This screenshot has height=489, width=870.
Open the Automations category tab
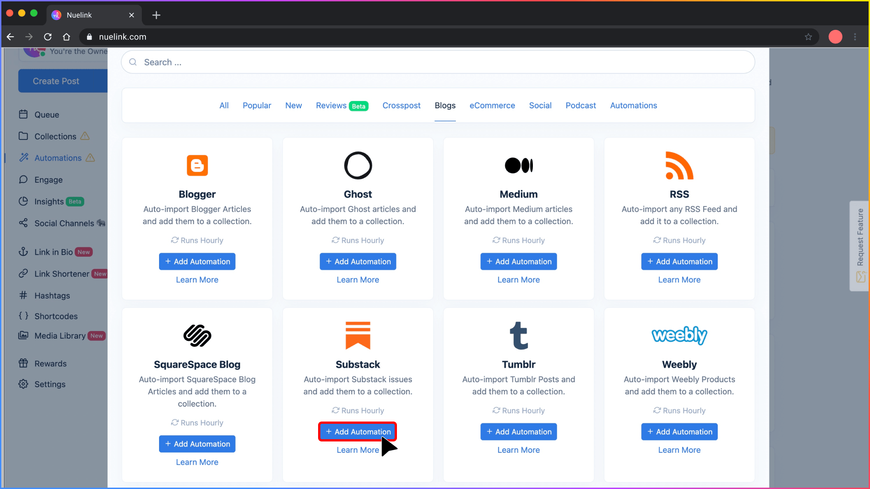coord(633,105)
